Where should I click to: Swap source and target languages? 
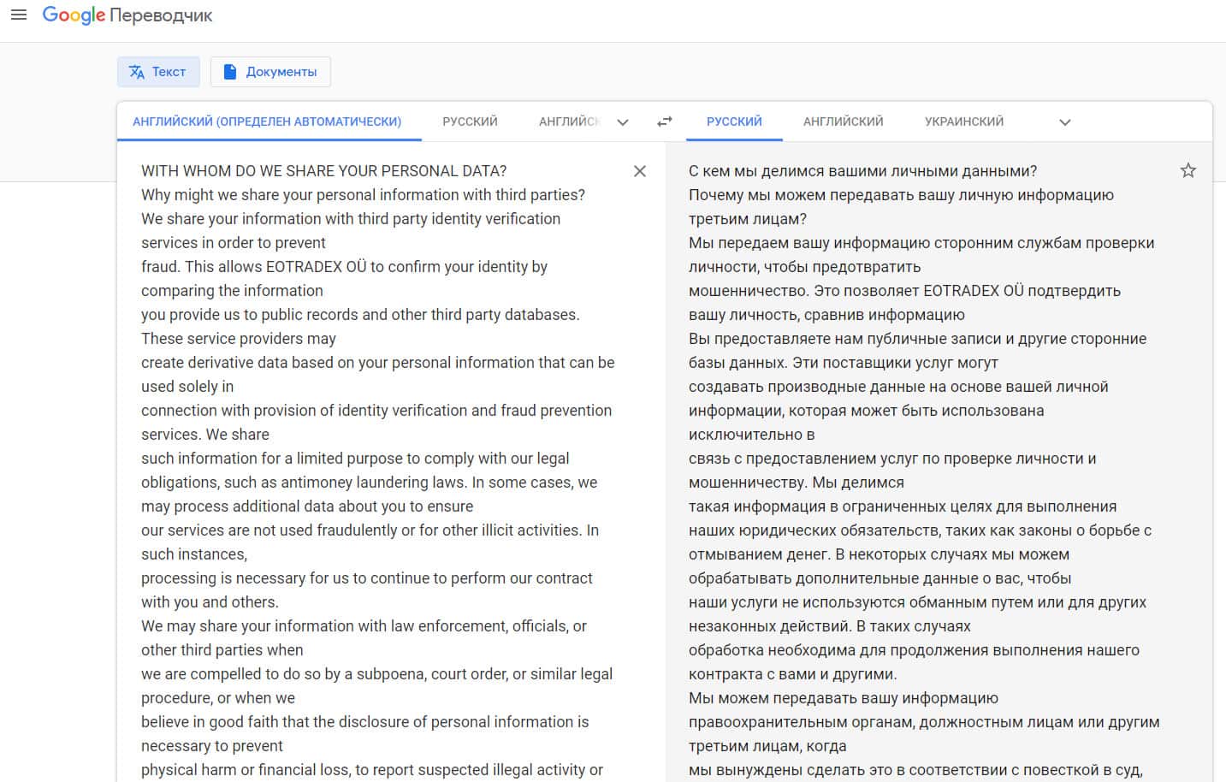665,122
